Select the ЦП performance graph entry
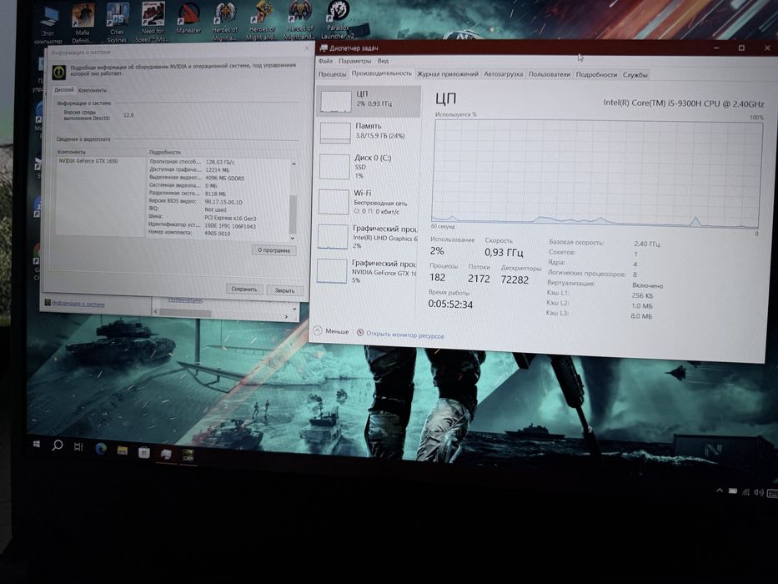This screenshot has height=584, width=778. [x=369, y=101]
